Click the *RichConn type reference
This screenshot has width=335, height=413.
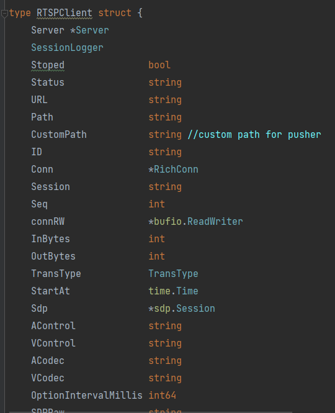[174, 170]
